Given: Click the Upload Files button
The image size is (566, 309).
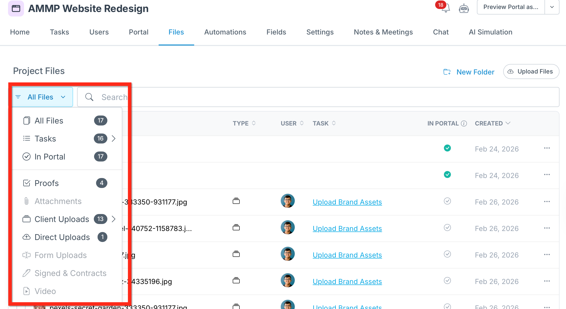Looking at the screenshot, I should tap(531, 71).
